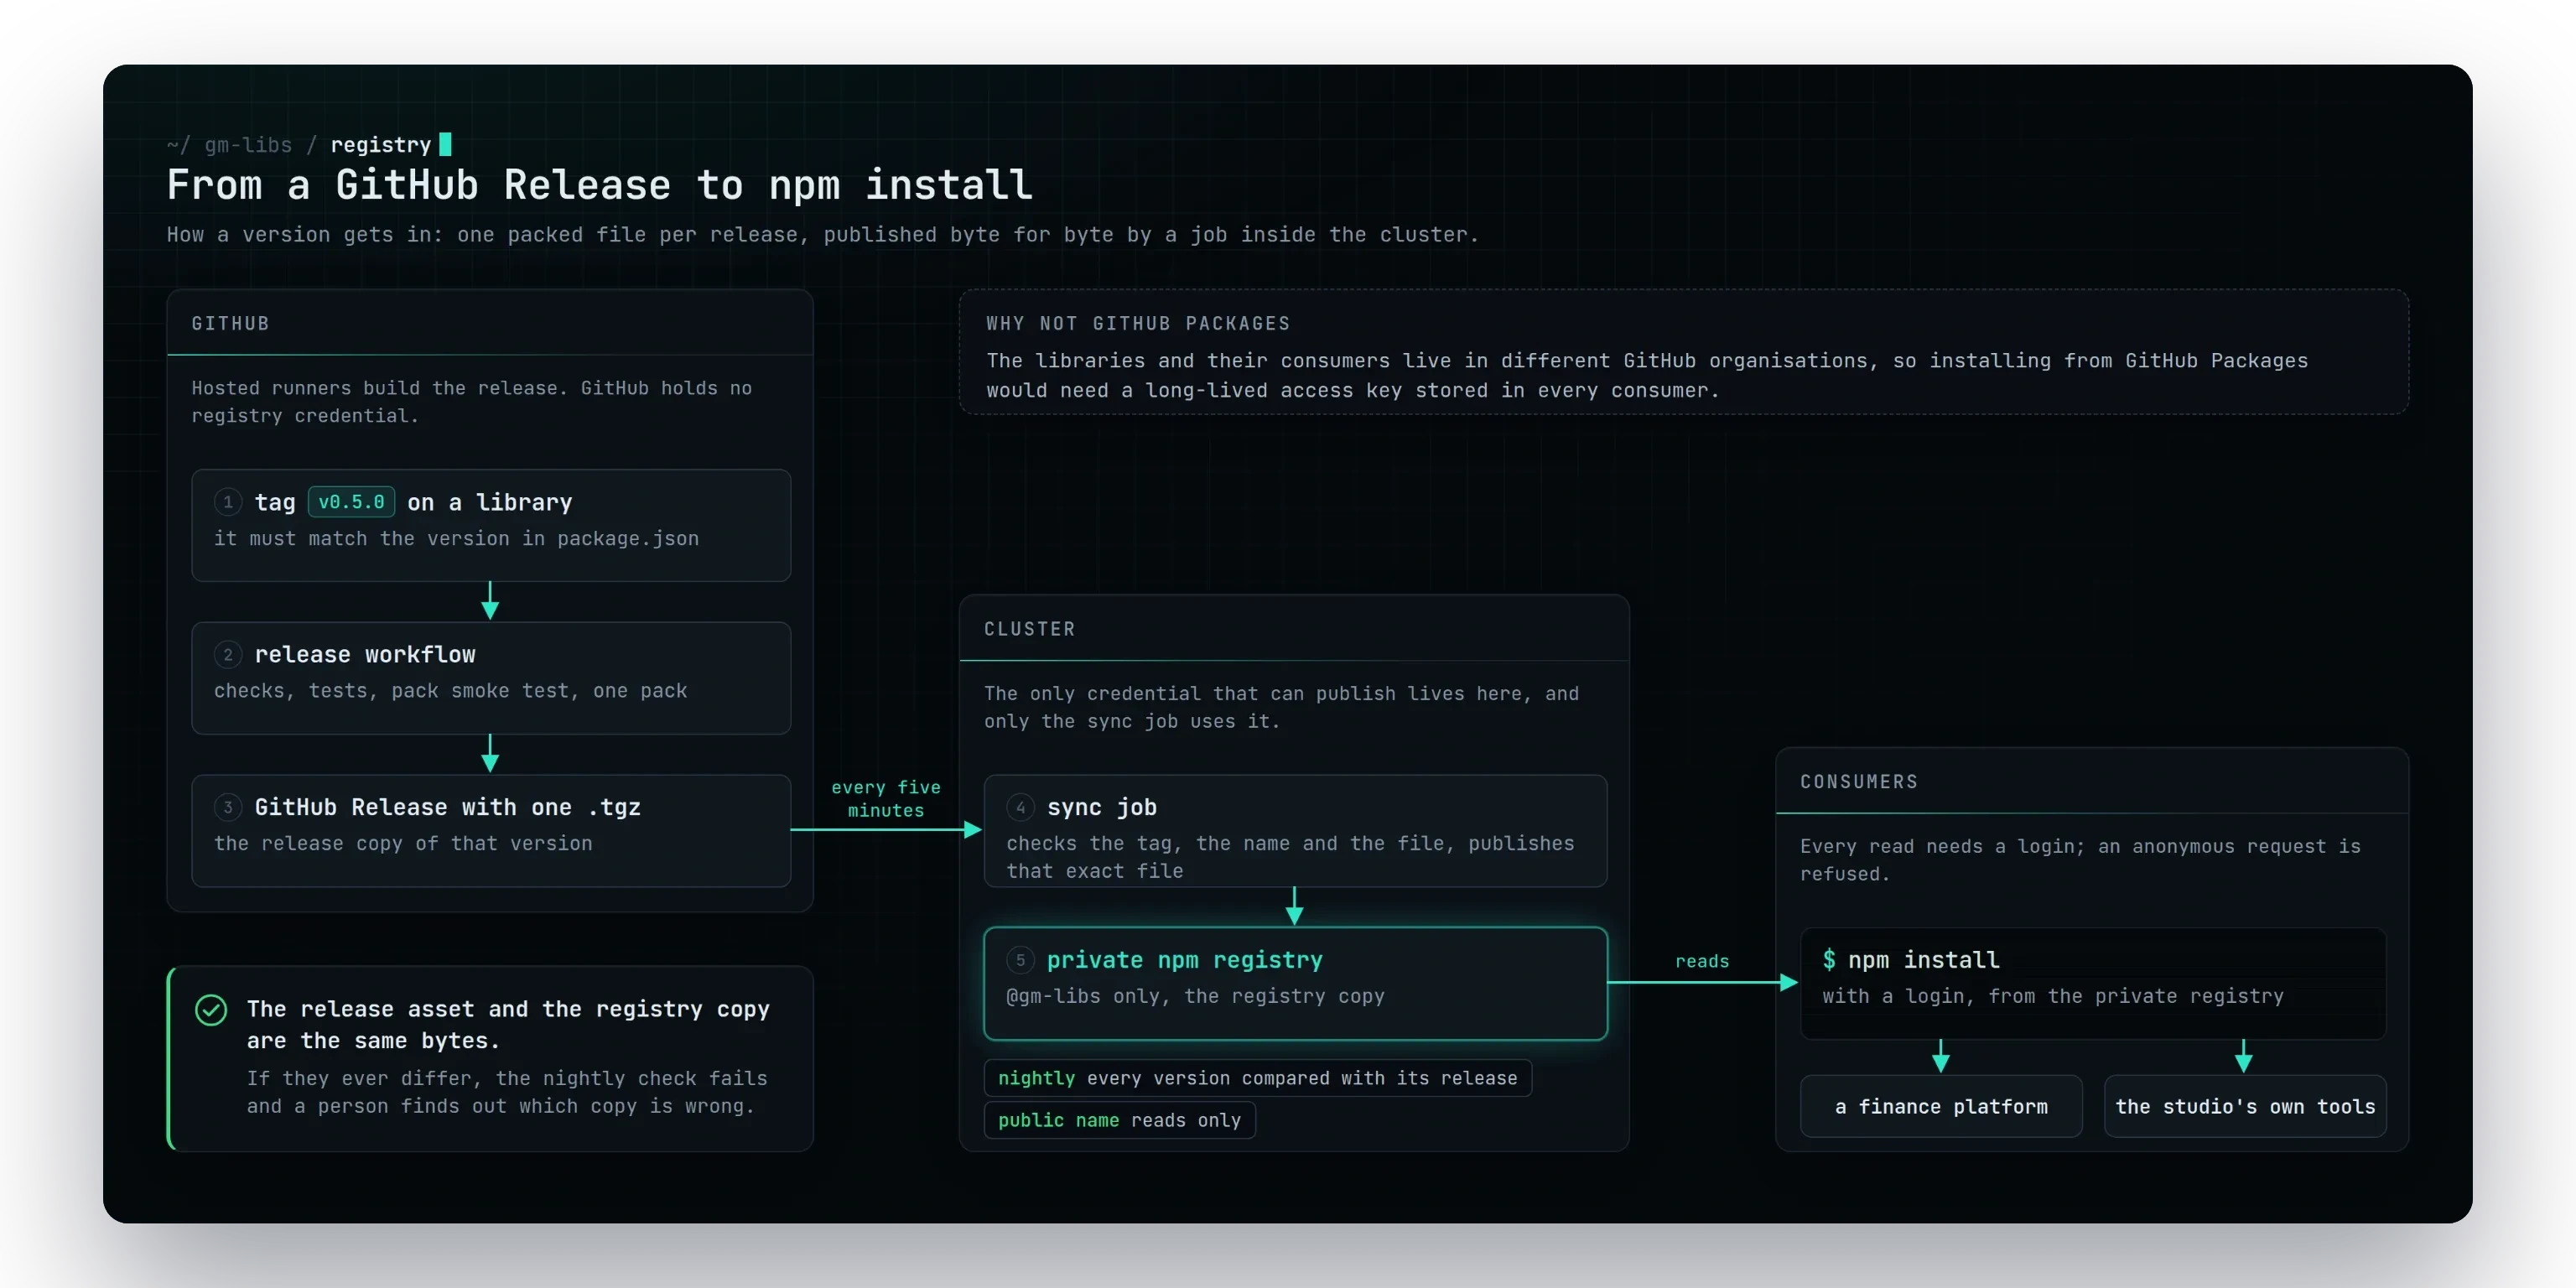Select the 'tag v0.5.0 on a library' card

tap(491, 525)
